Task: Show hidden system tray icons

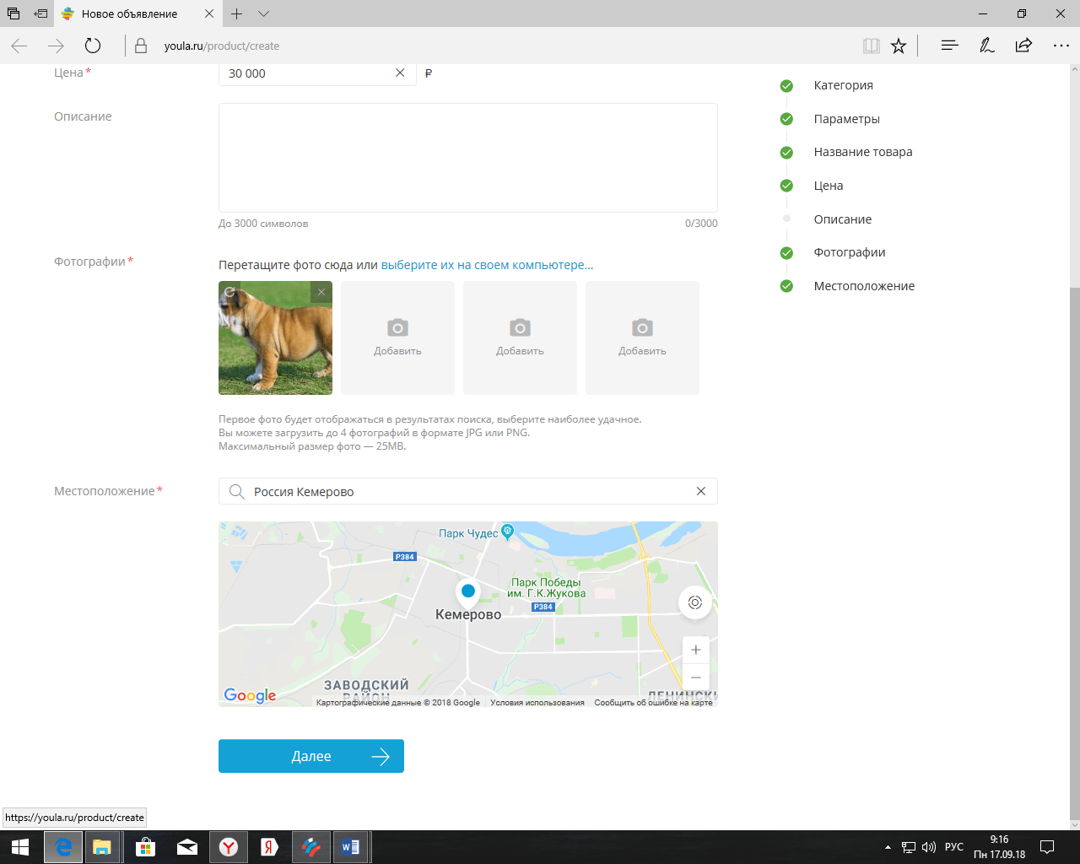Action: click(x=888, y=847)
